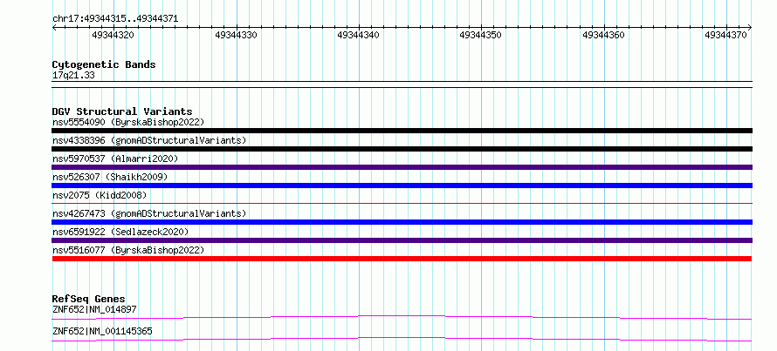Click gene label ZNF652|NM_014897
777x351 pixels.
coord(94,310)
